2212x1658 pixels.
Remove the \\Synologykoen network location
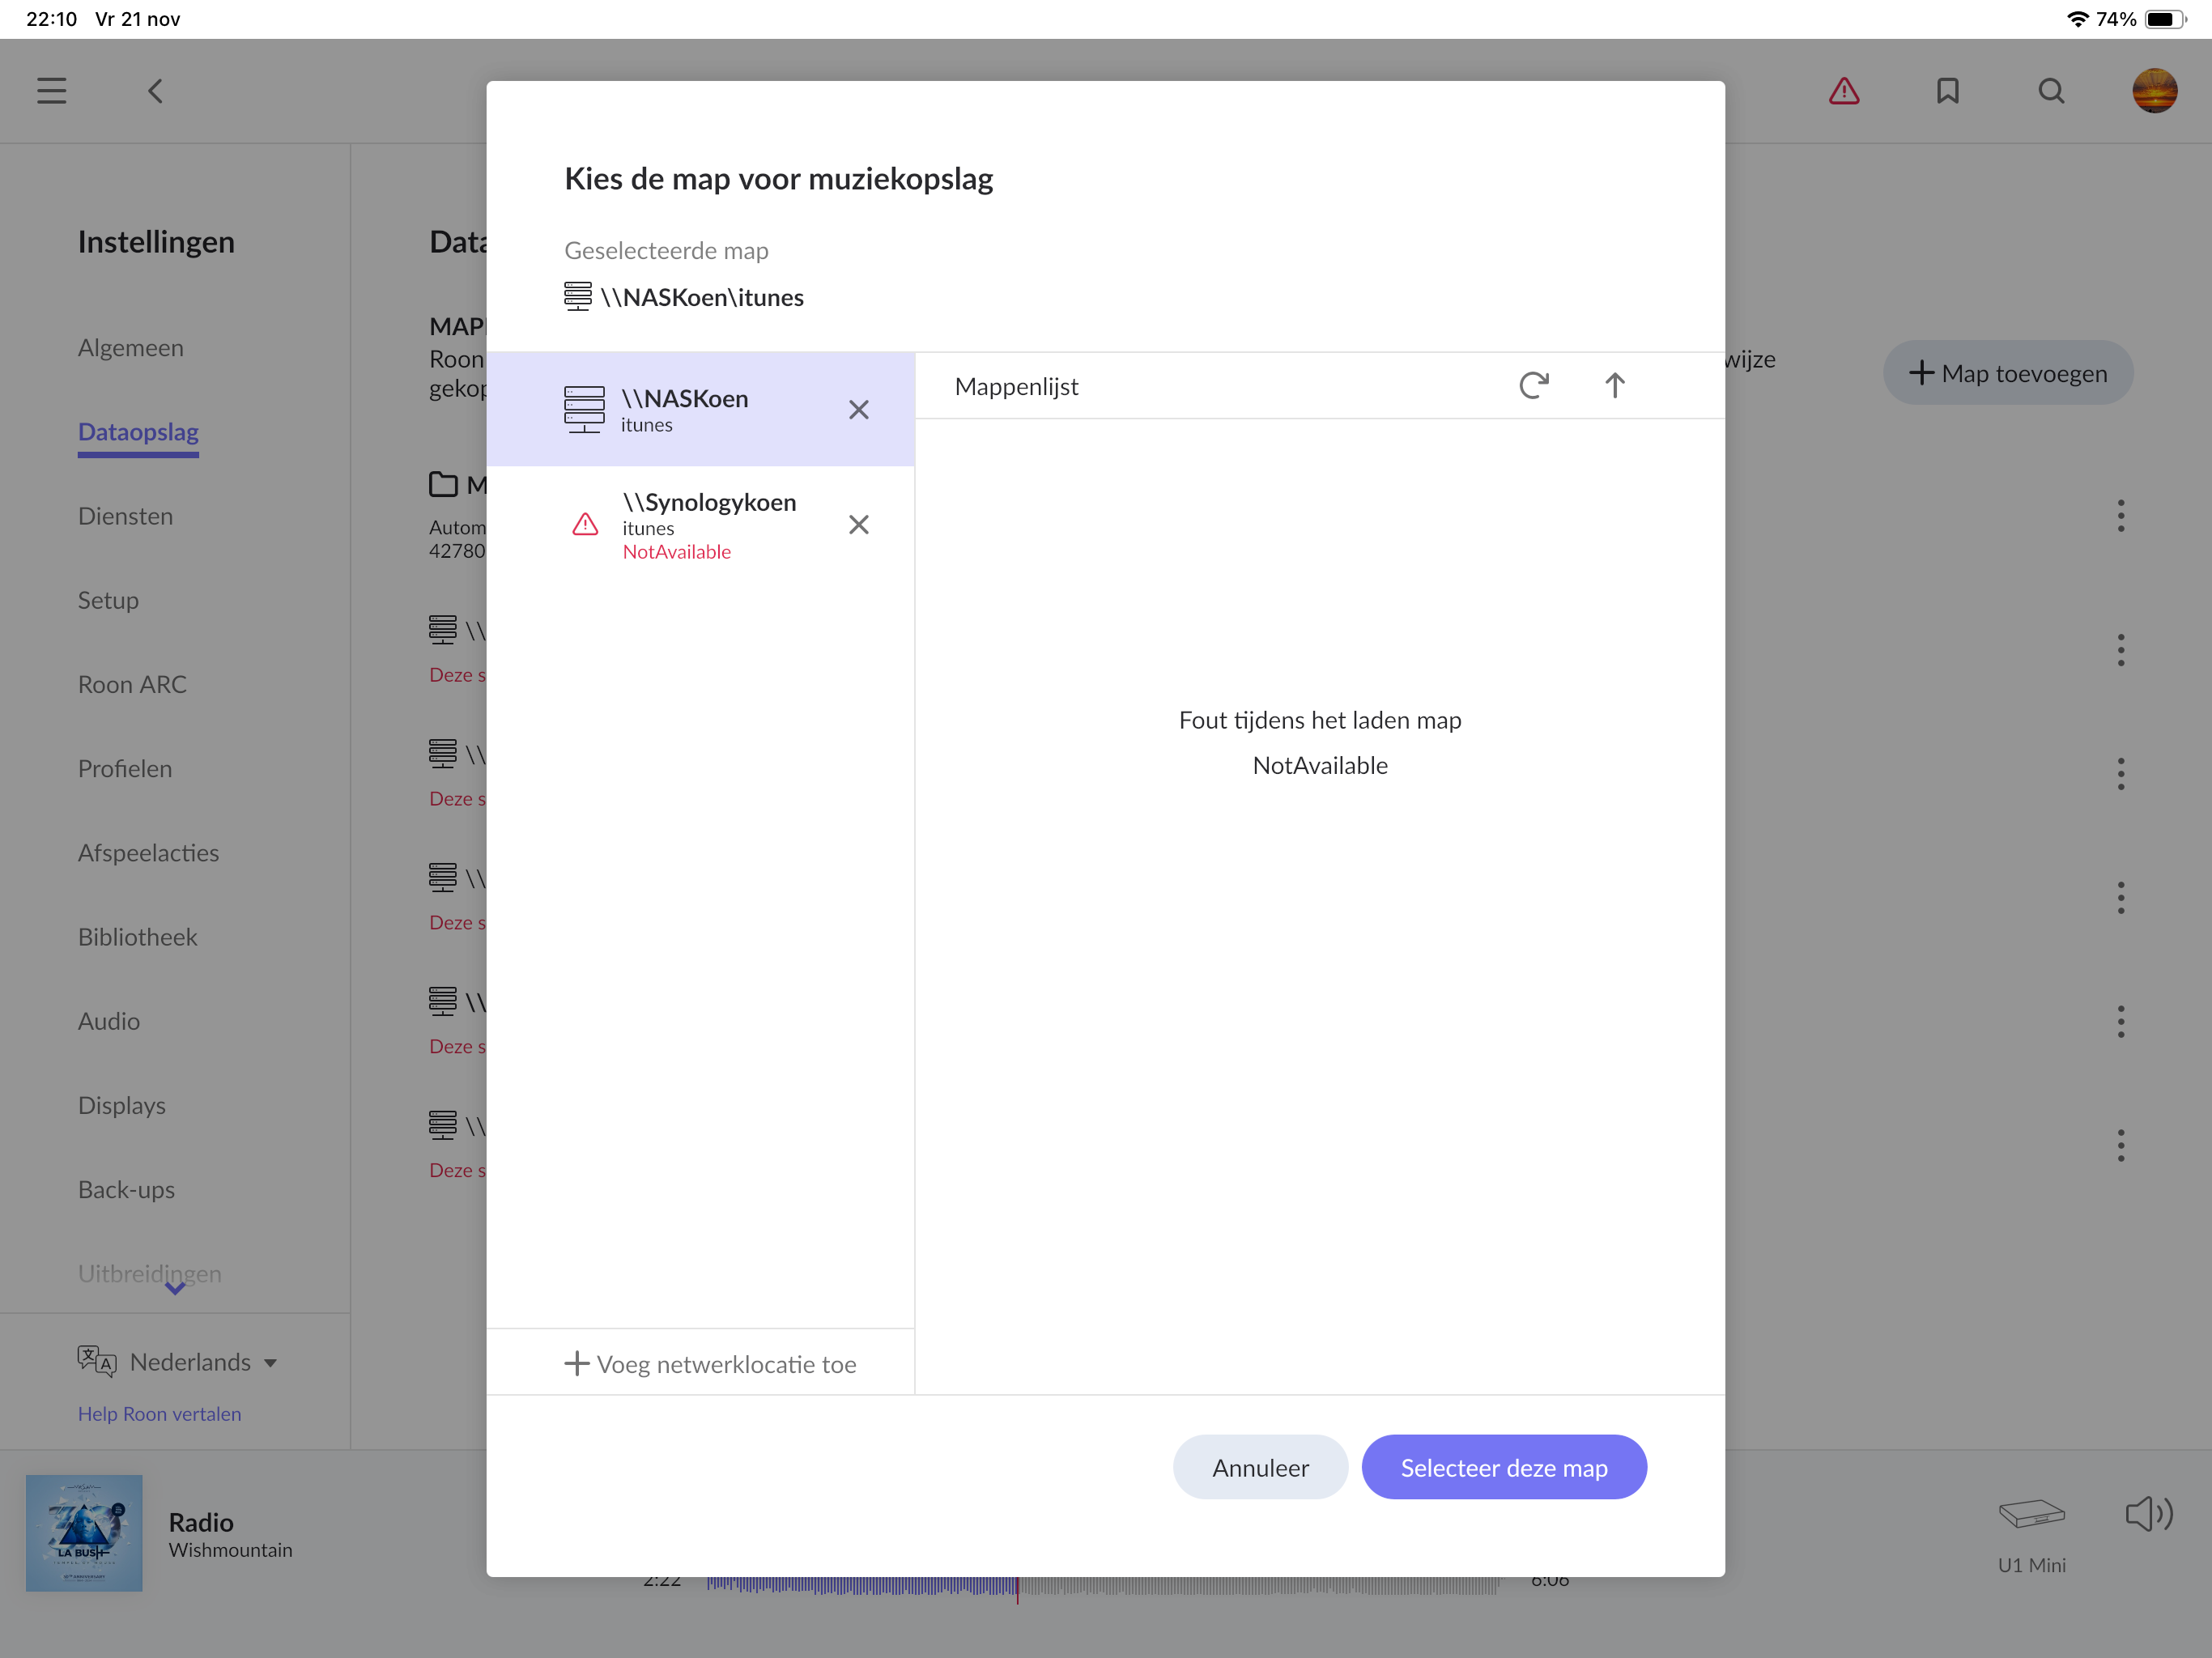click(x=858, y=525)
